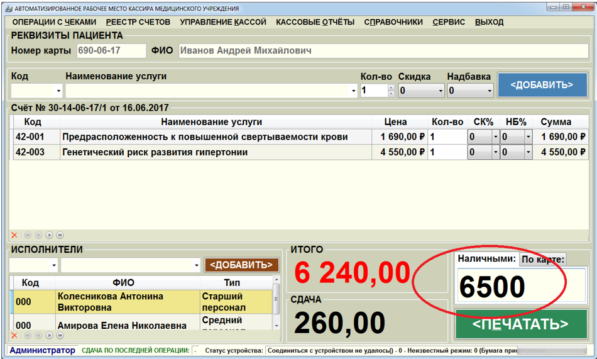
Task: Jump to last record in services table navigator
Action: coord(60,235)
